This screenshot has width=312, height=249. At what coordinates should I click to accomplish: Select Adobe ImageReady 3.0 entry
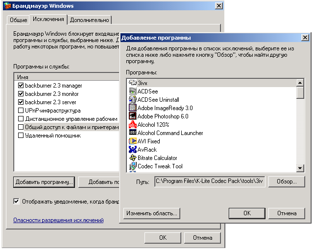pyautogui.click(x=212, y=108)
